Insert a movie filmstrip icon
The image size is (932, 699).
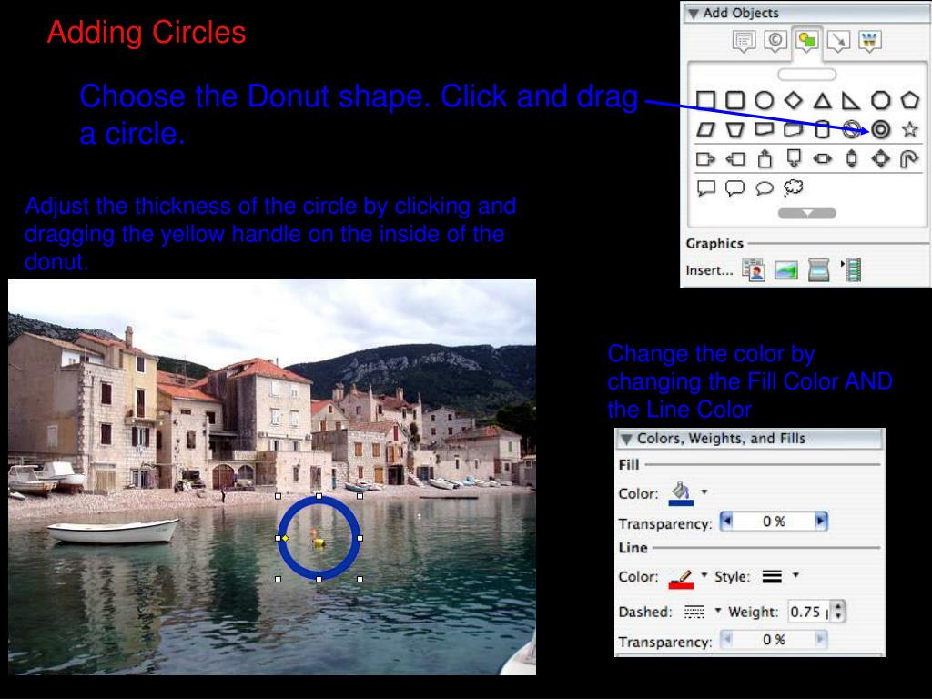point(852,270)
